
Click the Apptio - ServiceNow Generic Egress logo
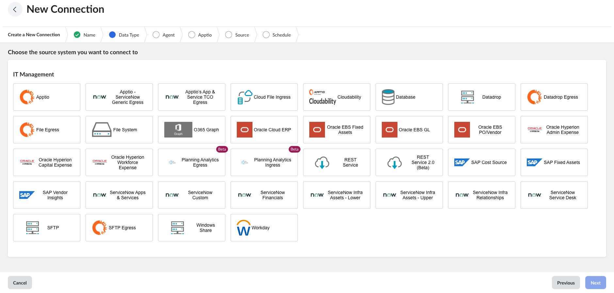pyautogui.click(x=100, y=97)
